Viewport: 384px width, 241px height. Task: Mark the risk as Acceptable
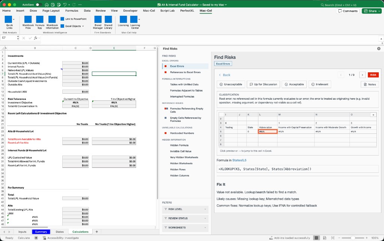coord(294,84)
